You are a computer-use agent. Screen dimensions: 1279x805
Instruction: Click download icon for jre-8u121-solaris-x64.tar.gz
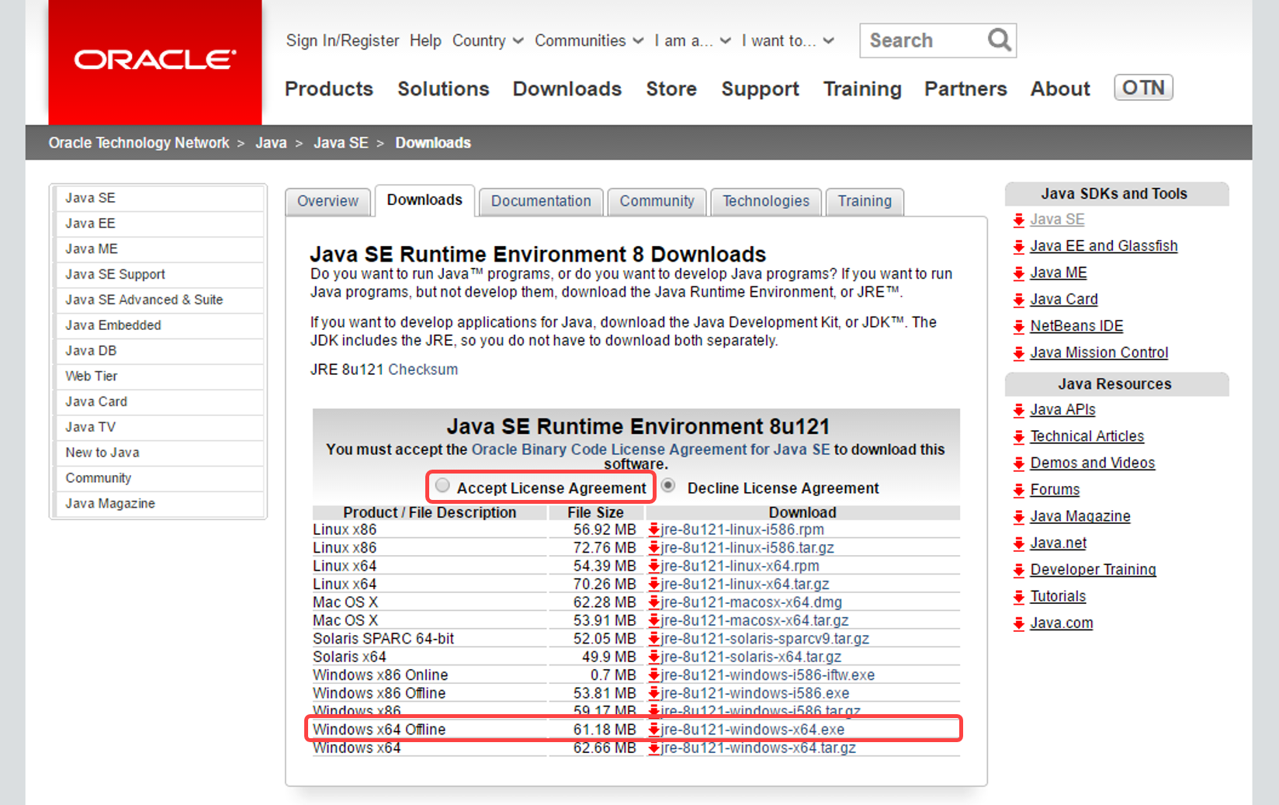pyautogui.click(x=654, y=657)
